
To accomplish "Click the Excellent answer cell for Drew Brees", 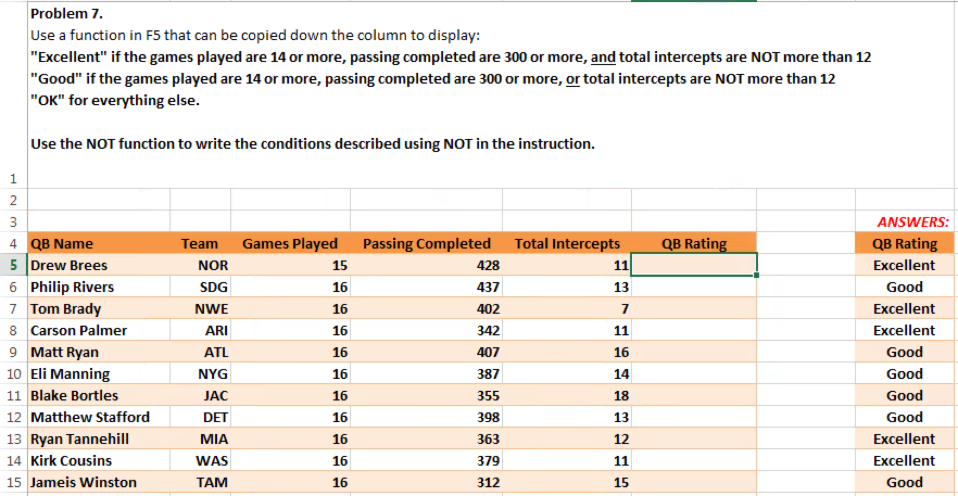I will [x=904, y=265].
